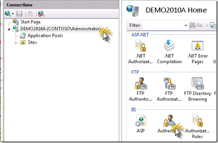Open .NET Error Pages feature

point(198,52)
